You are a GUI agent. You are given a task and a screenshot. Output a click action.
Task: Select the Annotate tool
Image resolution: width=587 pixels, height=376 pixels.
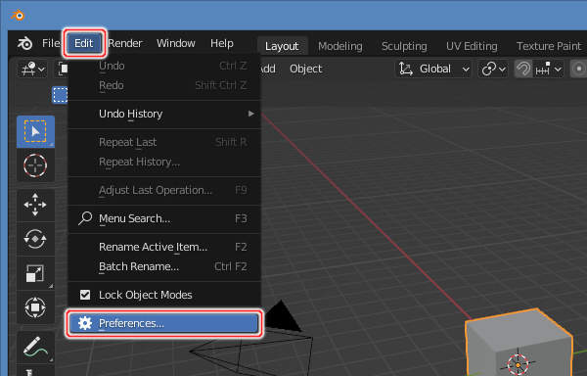[35, 348]
